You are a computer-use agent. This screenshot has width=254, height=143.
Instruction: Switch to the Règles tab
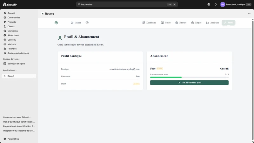click(196, 23)
